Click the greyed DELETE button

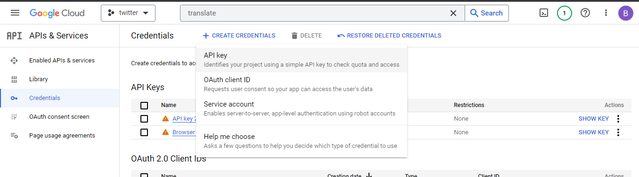[x=307, y=36]
